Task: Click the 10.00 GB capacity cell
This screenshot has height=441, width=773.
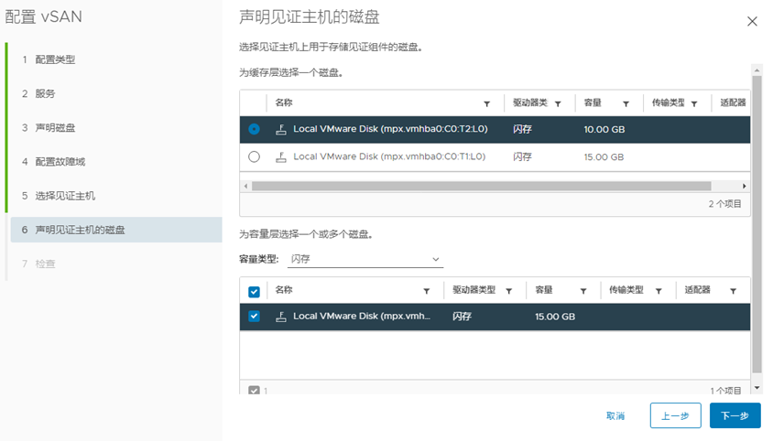Action: pyautogui.click(x=604, y=130)
